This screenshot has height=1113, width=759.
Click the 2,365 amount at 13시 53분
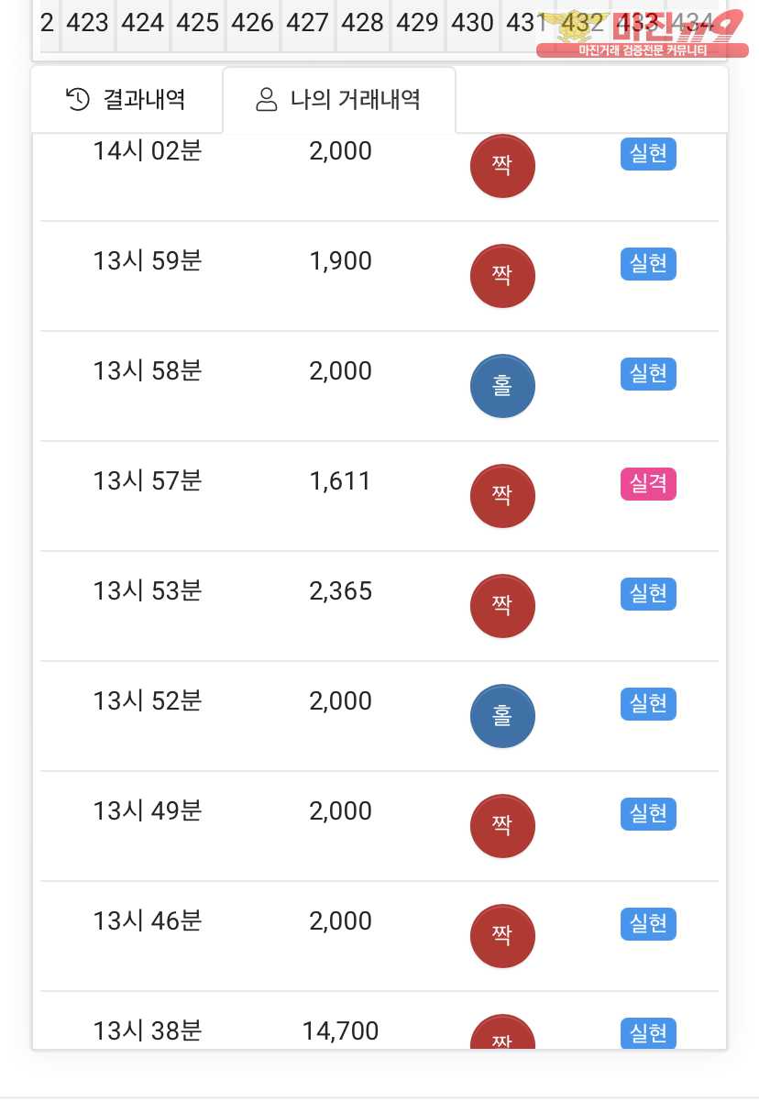tap(340, 591)
